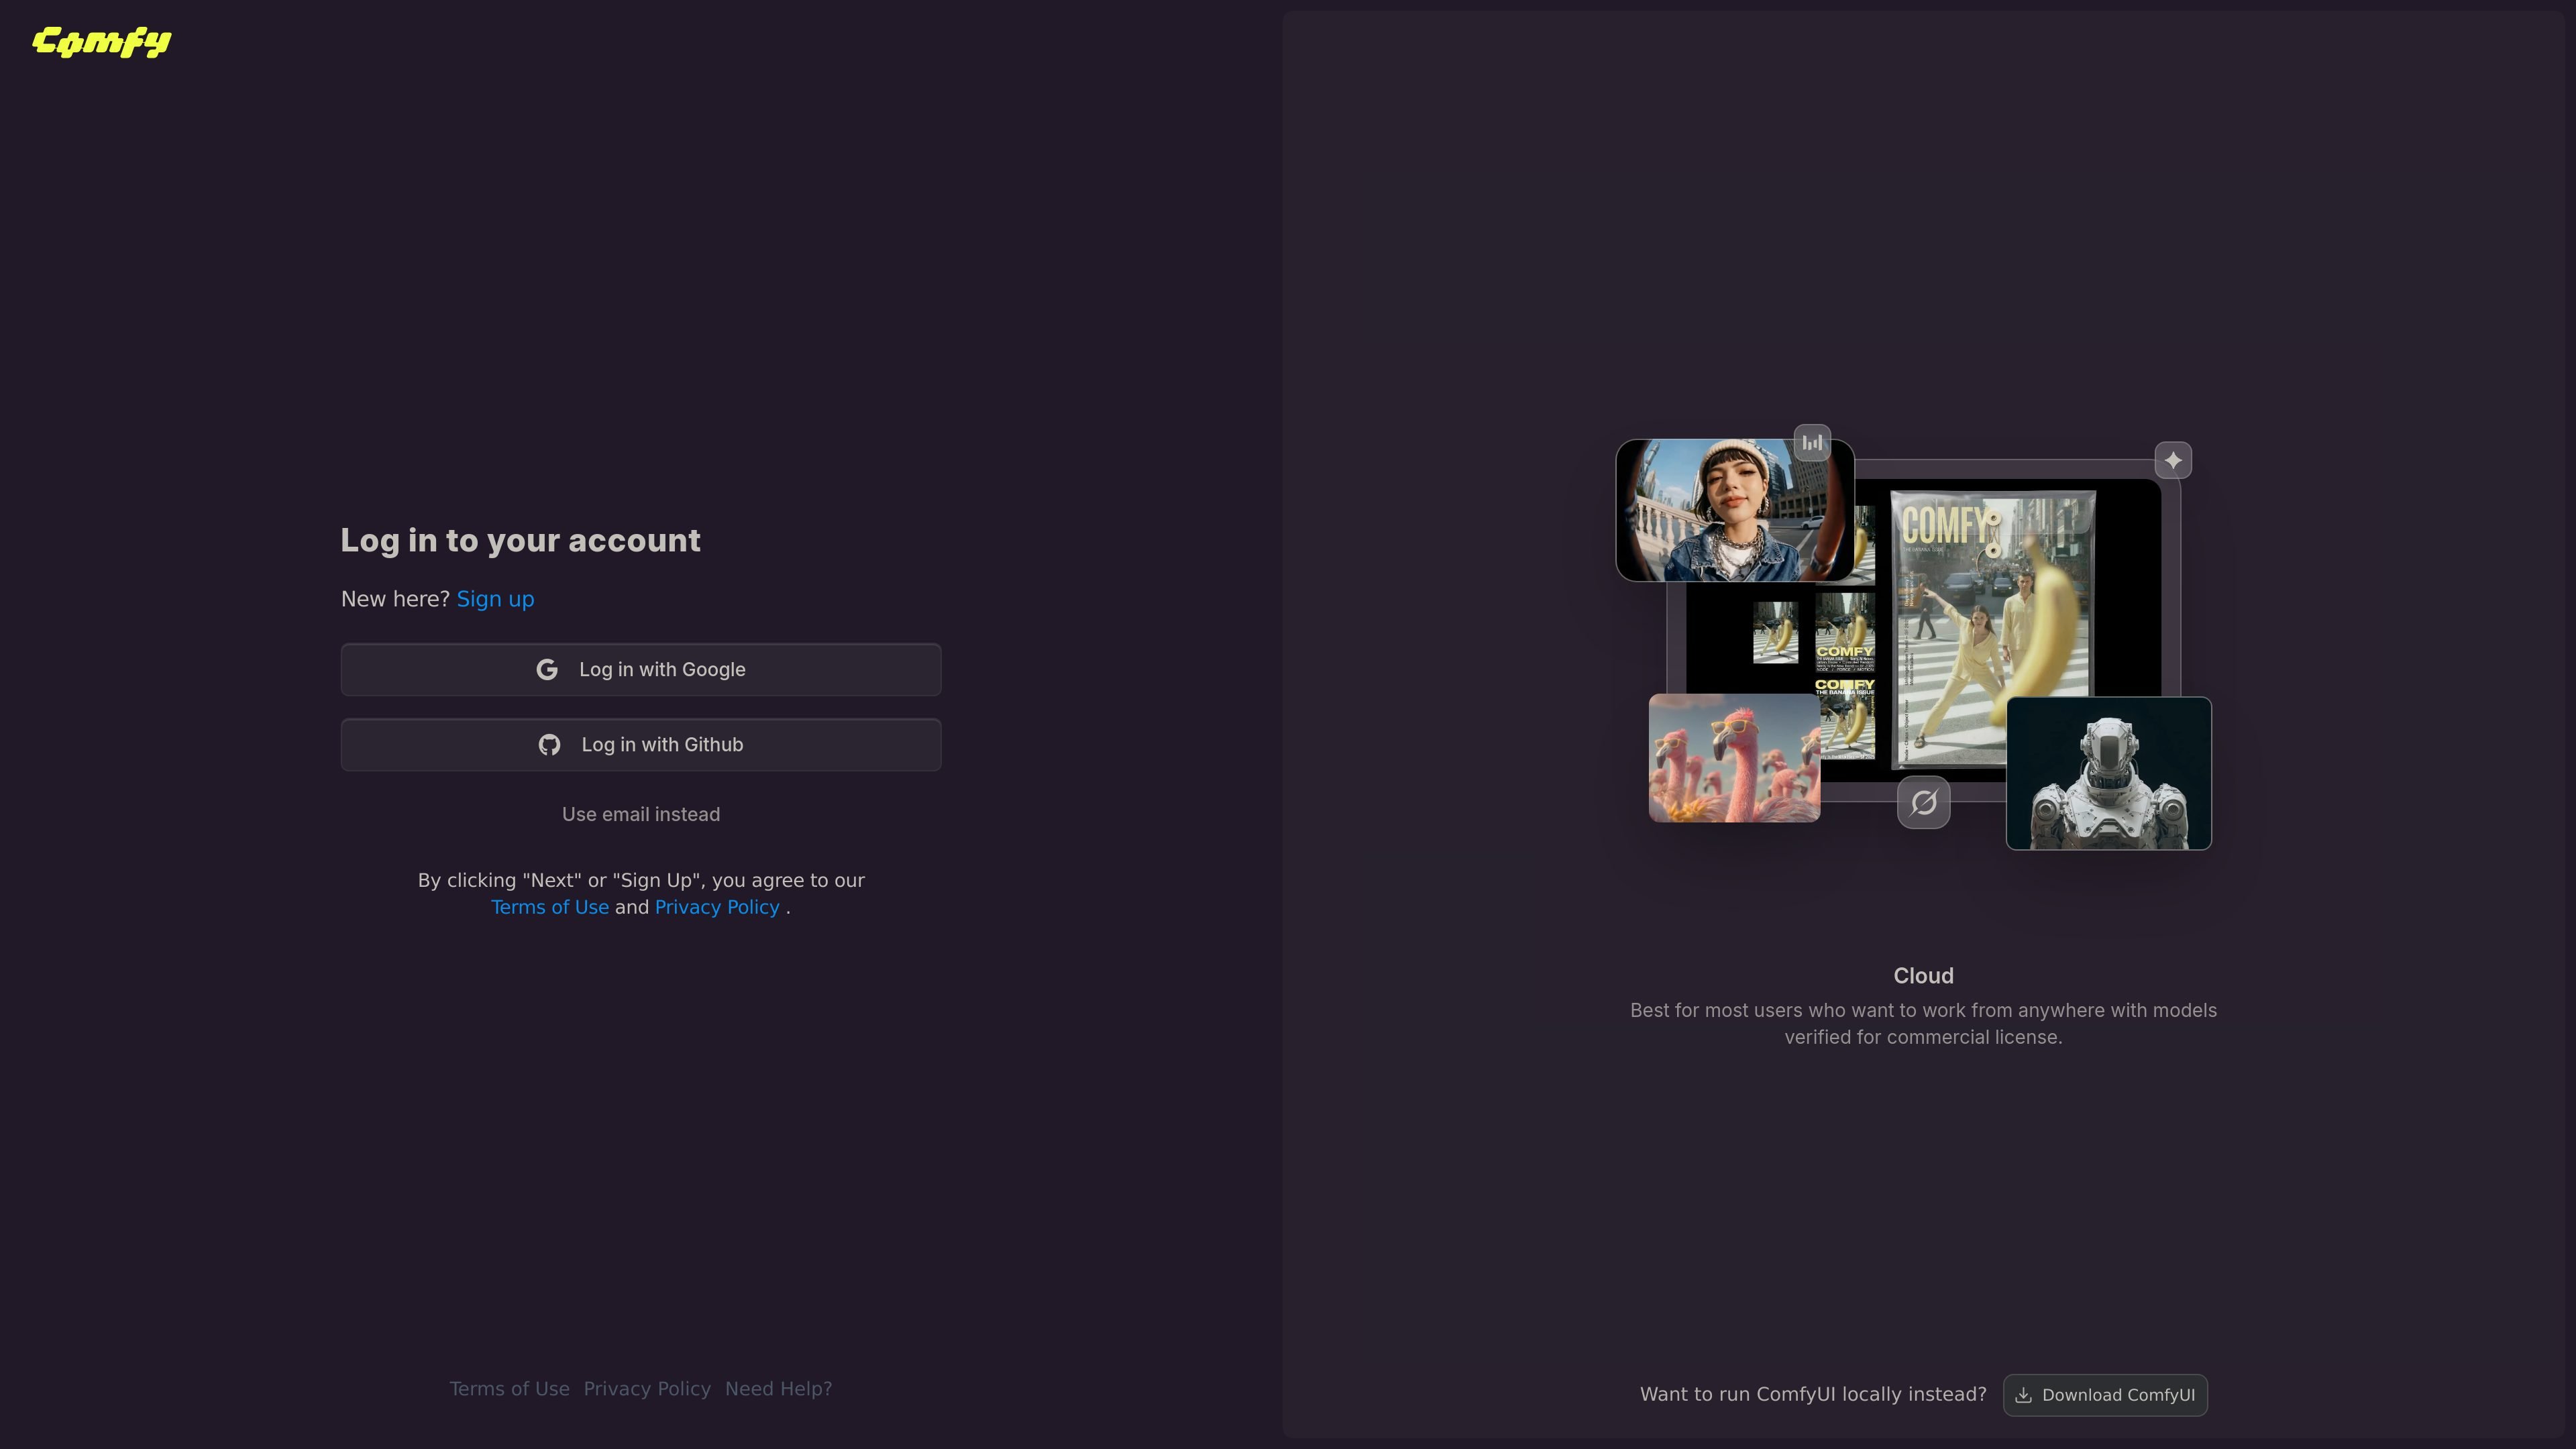
Task: Click the Github icon on the login button
Action: point(549,745)
